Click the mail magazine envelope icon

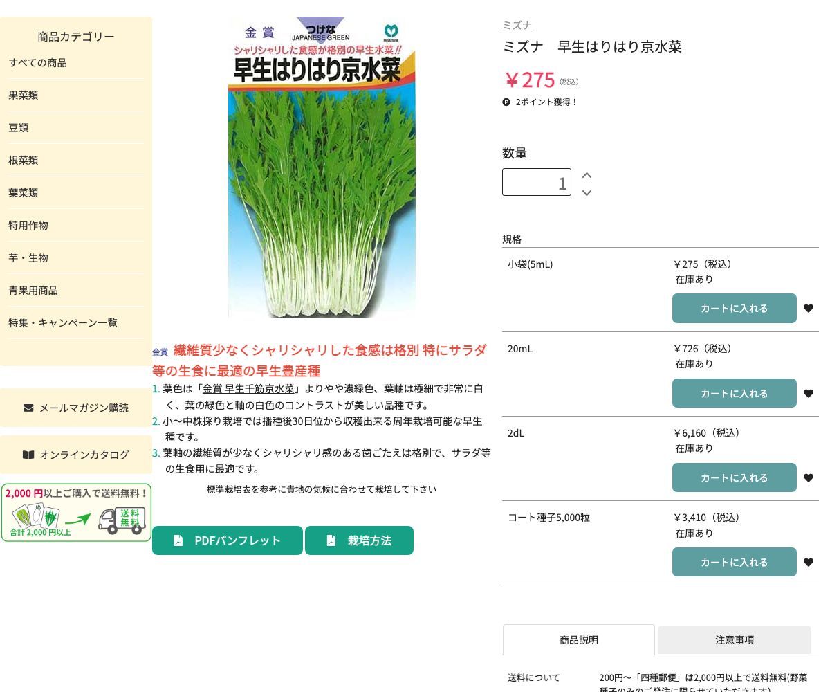[x=28, y=408]
